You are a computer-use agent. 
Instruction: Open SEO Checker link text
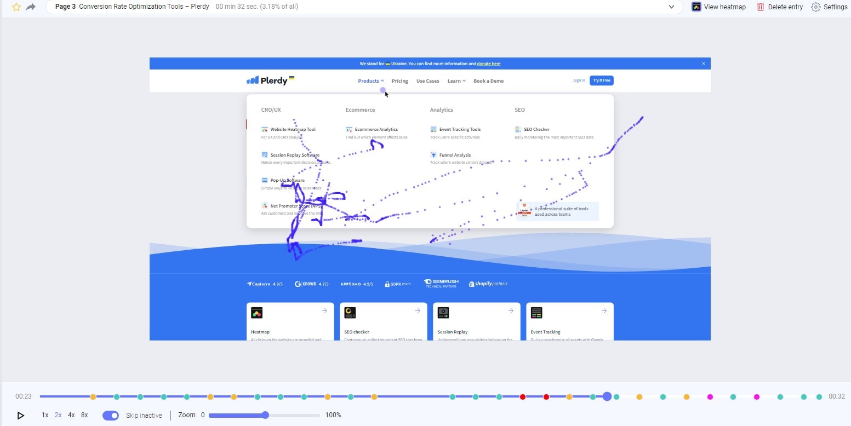pos(536,130)
